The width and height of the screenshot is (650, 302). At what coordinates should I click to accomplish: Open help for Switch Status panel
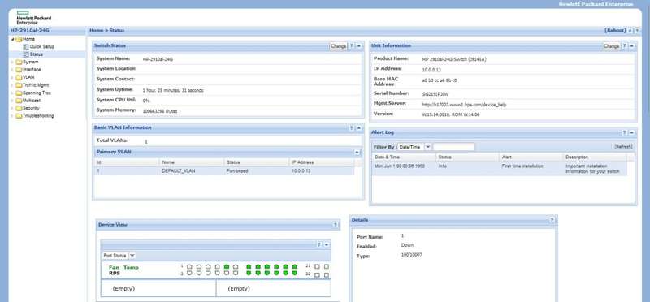(351, 46)
